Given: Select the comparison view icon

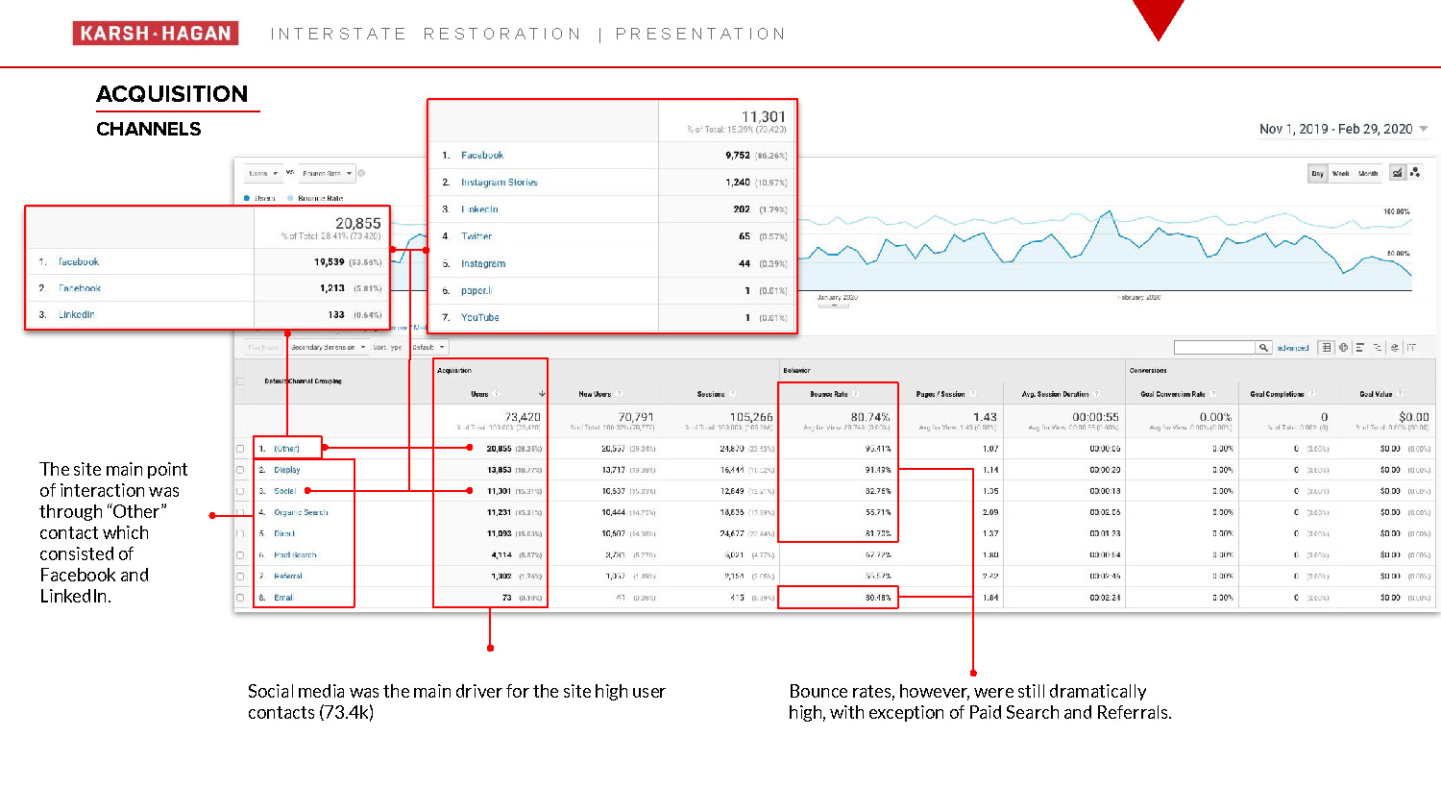Looking at the screenshot, I should [x=1378, y=348].
